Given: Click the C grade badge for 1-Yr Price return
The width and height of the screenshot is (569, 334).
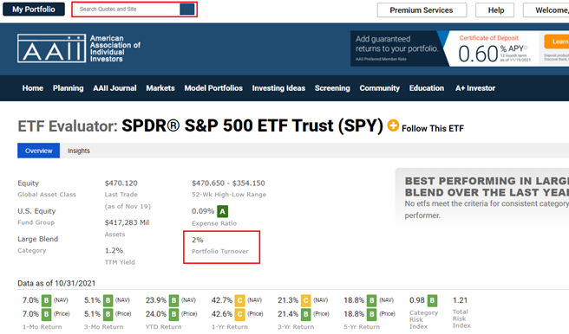Looking at the screenshot, I should pyautogui.click(x=239, y=314).
